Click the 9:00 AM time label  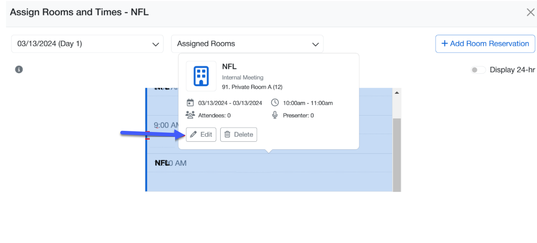pos(166,125)
